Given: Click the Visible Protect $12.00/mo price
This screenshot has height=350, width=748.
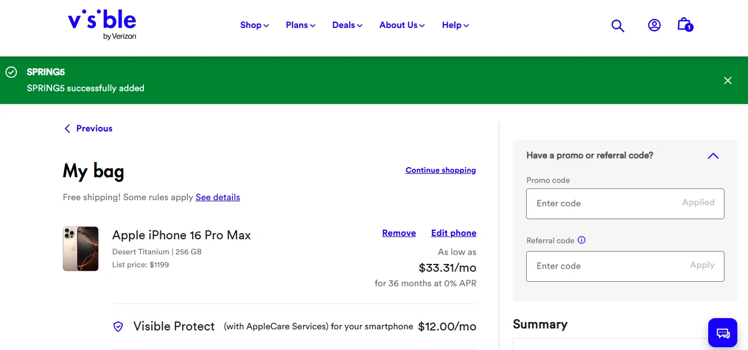Looking at the screenshot, I should pos(447,327).
